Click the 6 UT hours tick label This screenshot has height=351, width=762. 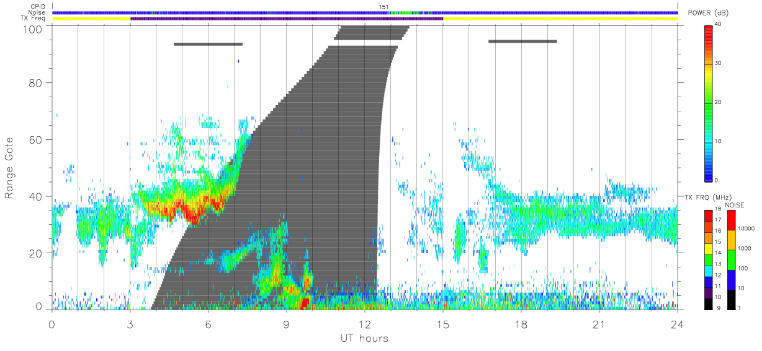pos(208,324)
